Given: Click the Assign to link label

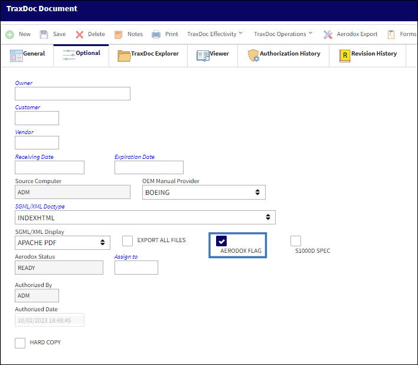Looking at the screenshot, I should pos(126,257).
